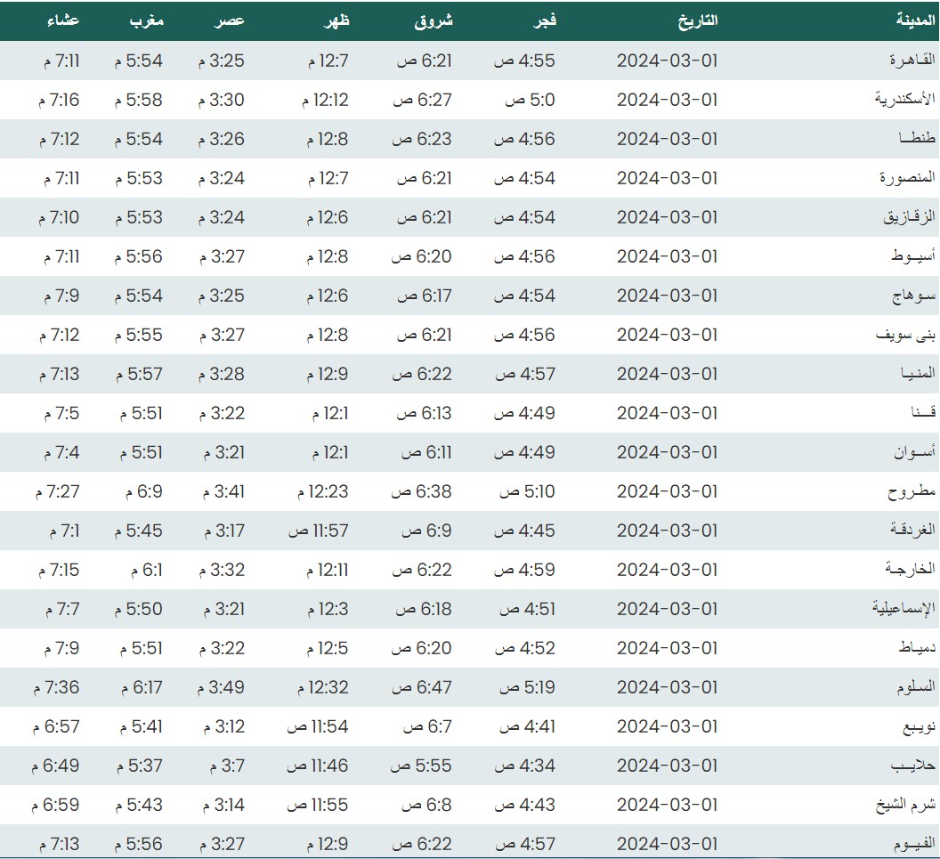Click the date cell in the الفيوم row
This screenshot has width=940, height=859.
(667, 844)
